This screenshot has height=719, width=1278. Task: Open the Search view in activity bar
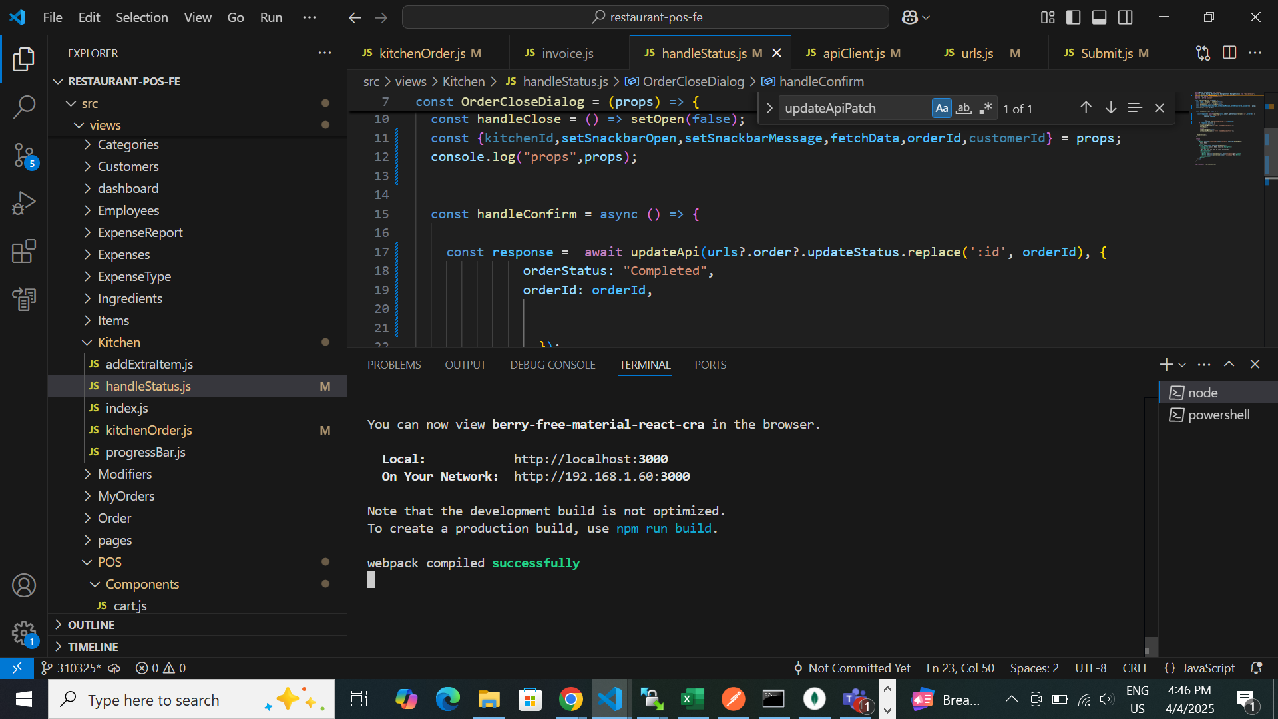24,107
